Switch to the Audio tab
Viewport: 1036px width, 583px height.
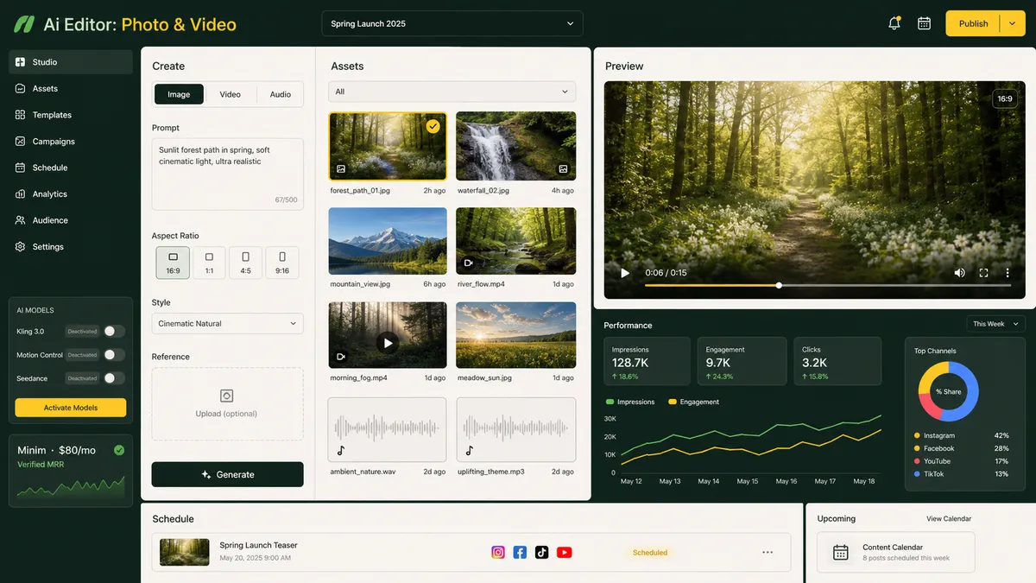(280, 94)
